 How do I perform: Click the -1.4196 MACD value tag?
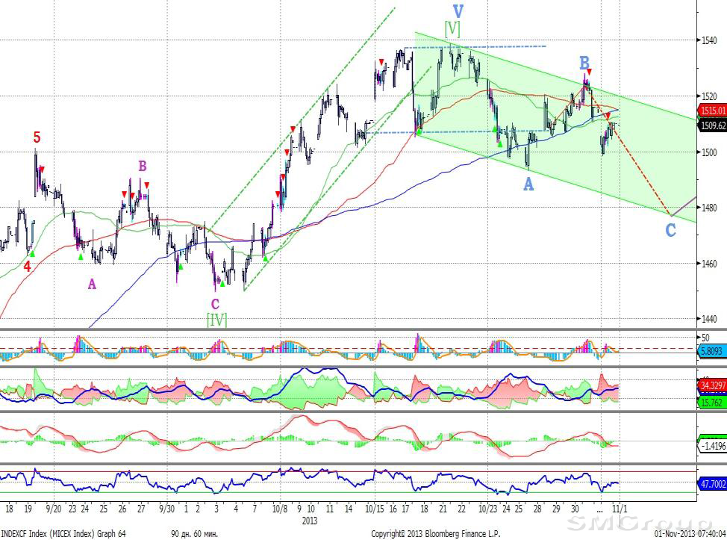(712, 447)
